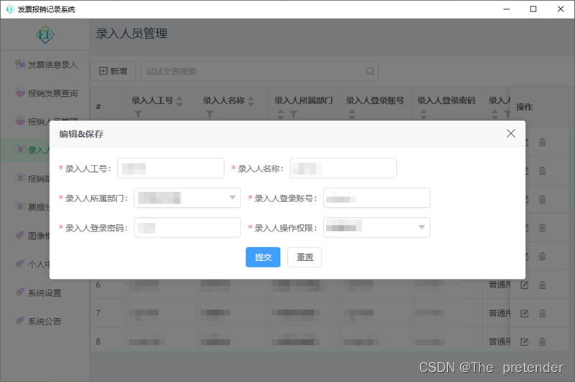The height and width of the screenshot is (382, 575).
Task: Sort by 录入人名称 column
Action: (x=251, y=101)
